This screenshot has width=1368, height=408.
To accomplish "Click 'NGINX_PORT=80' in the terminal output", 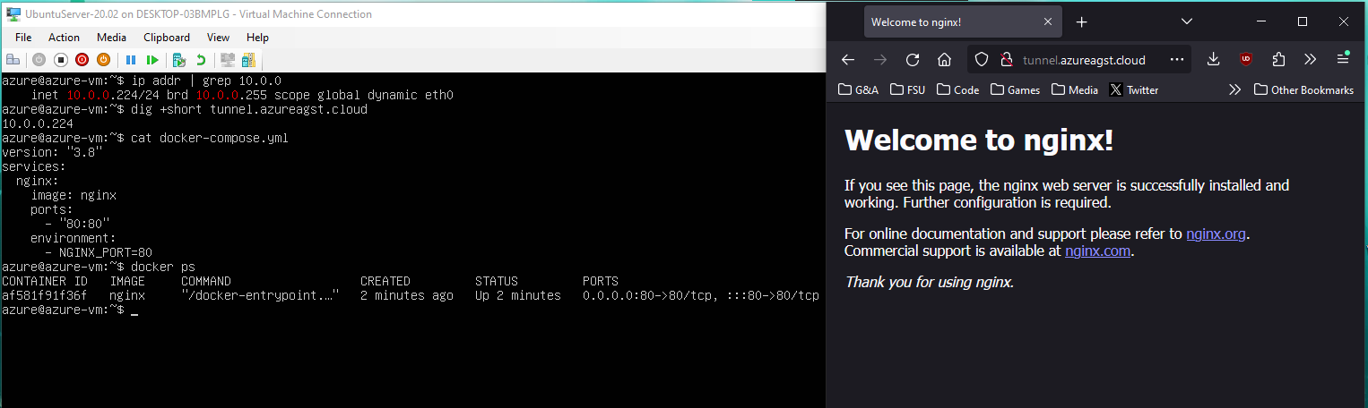I will tap(106, 252).
